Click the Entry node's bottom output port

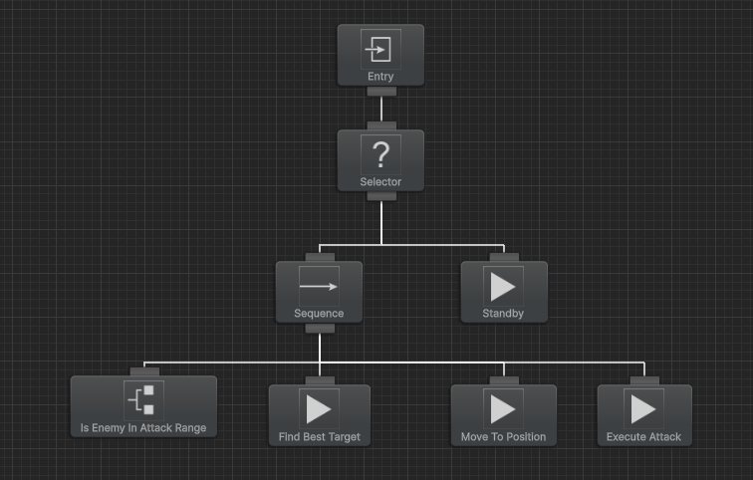pos(380,92)
